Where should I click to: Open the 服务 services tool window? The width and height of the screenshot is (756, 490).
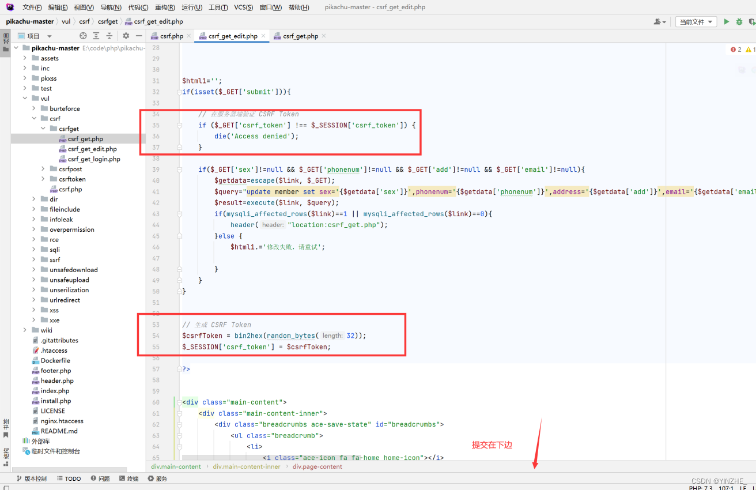pyautogui.click(x=158, y=478)
